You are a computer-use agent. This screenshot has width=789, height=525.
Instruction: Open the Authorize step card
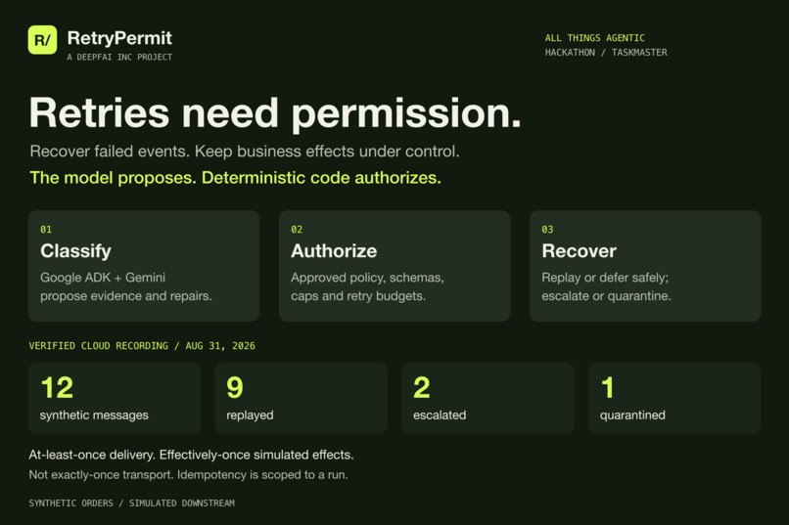click(x=394, y=266)
